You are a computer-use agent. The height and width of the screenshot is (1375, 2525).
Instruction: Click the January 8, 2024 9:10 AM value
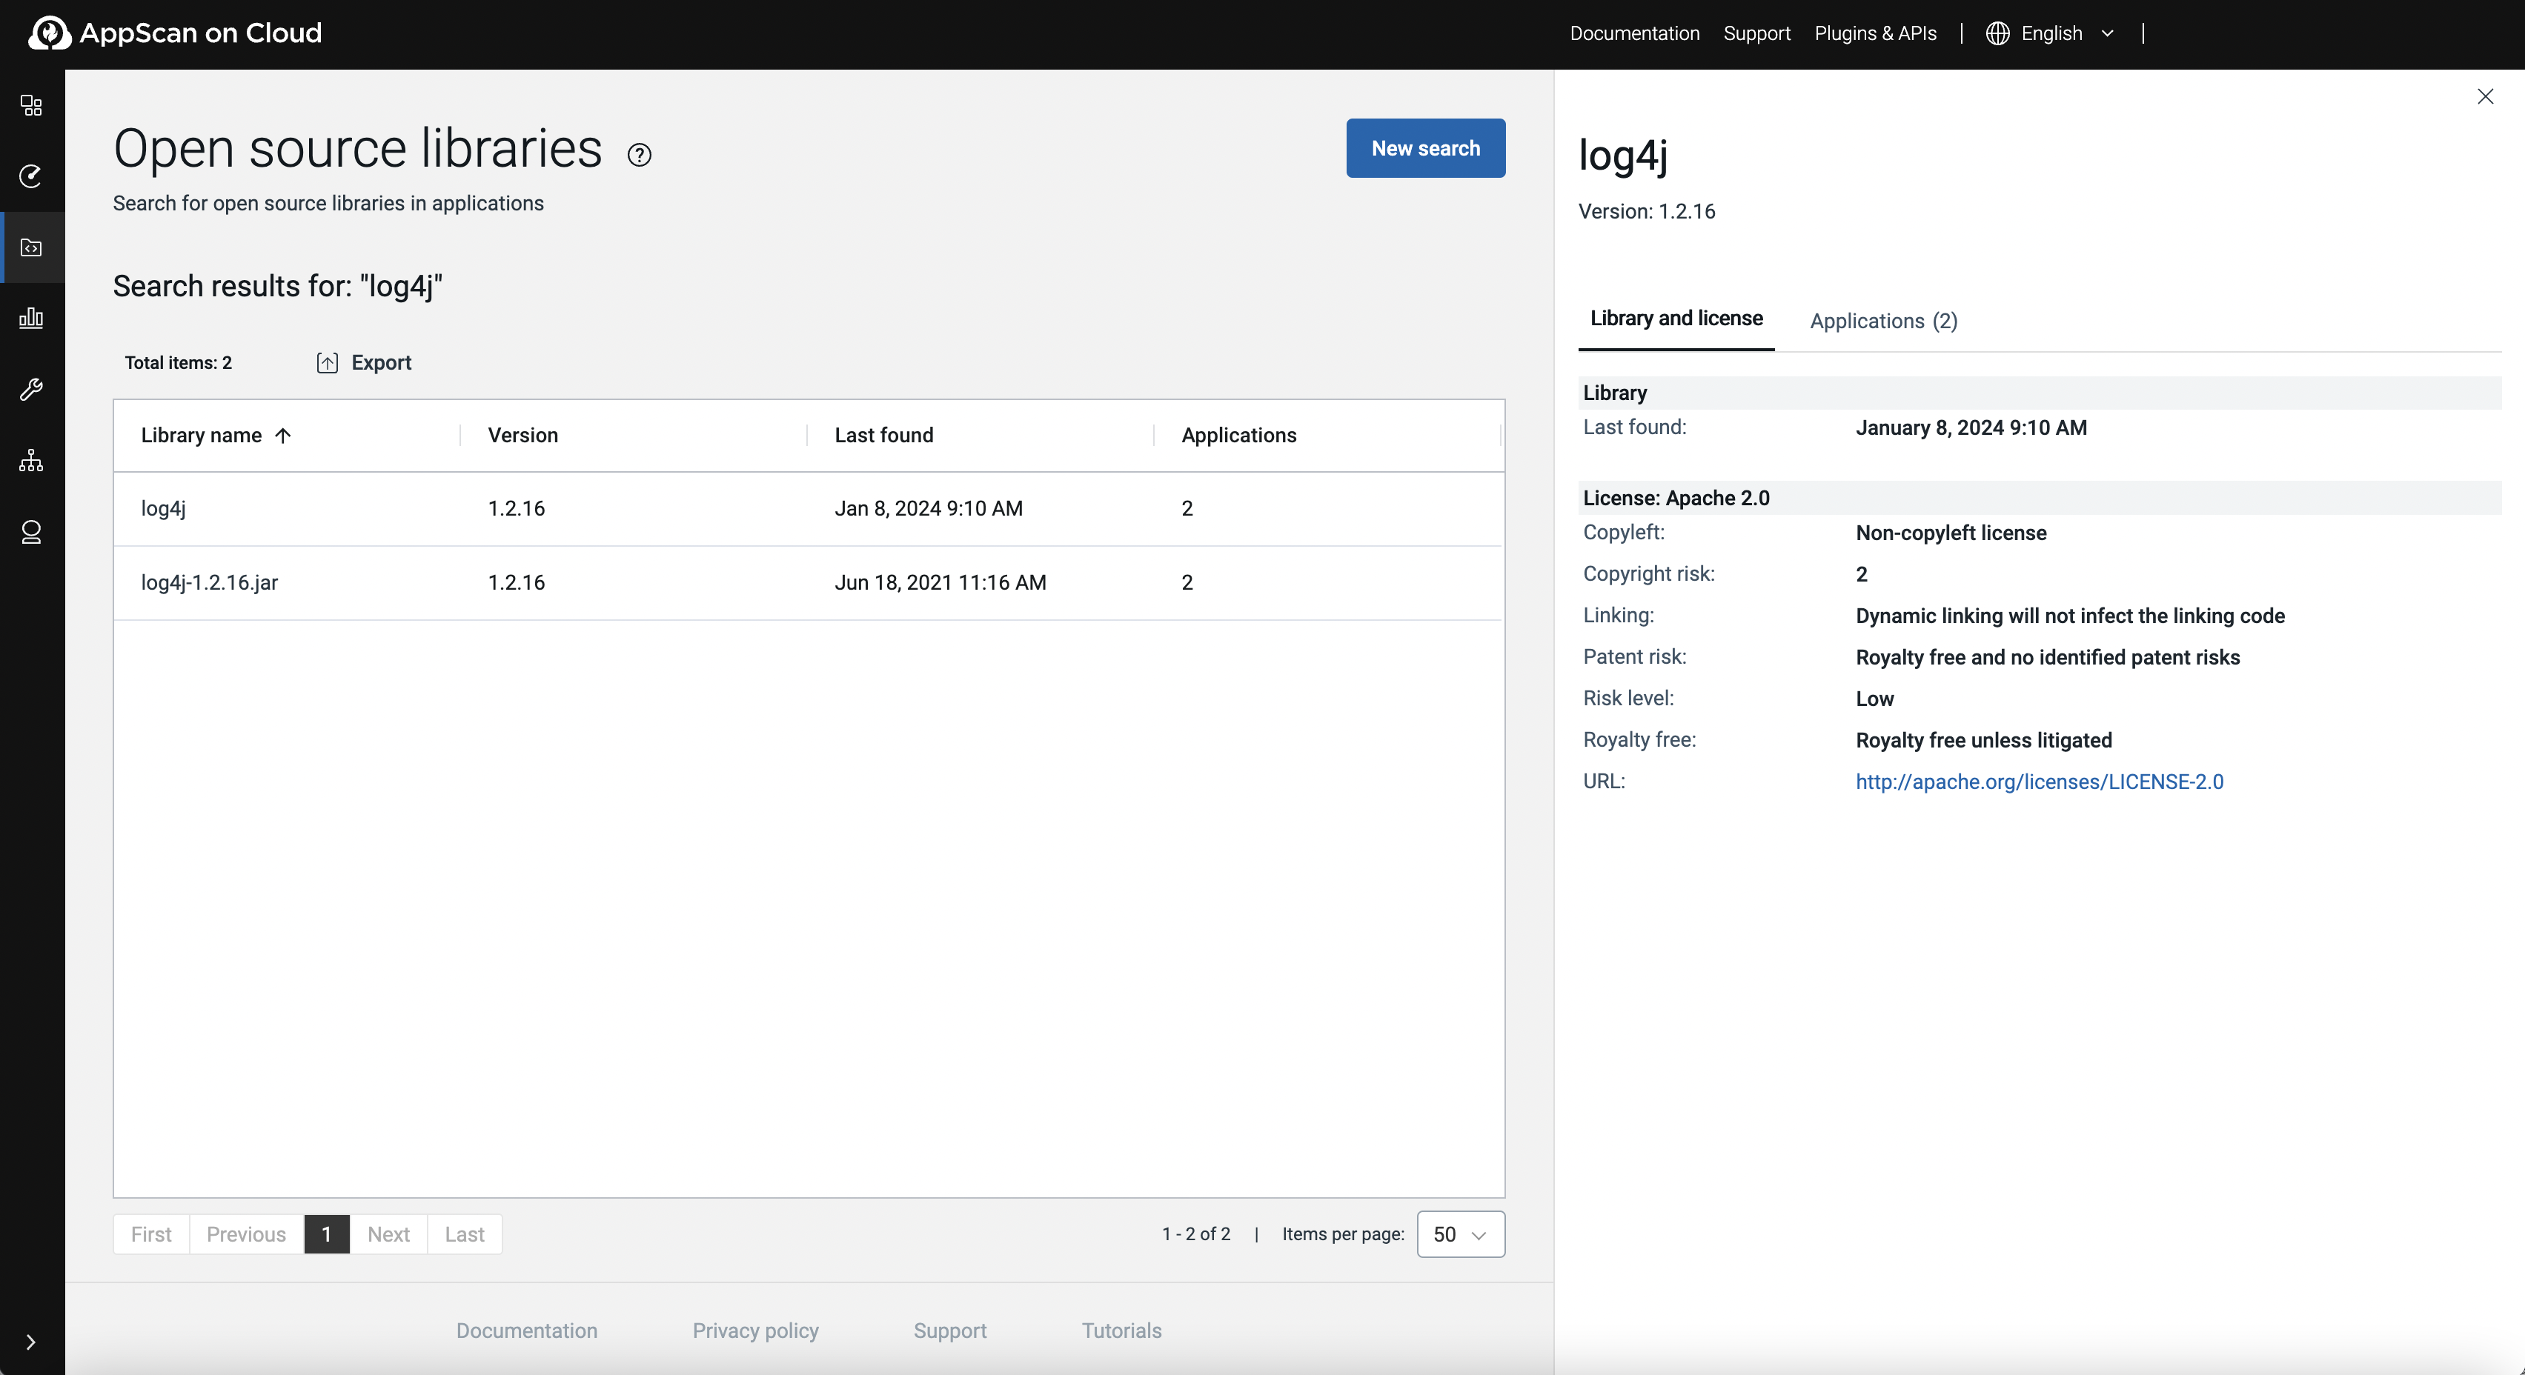pyautogui.click(x=1971, y=427)
